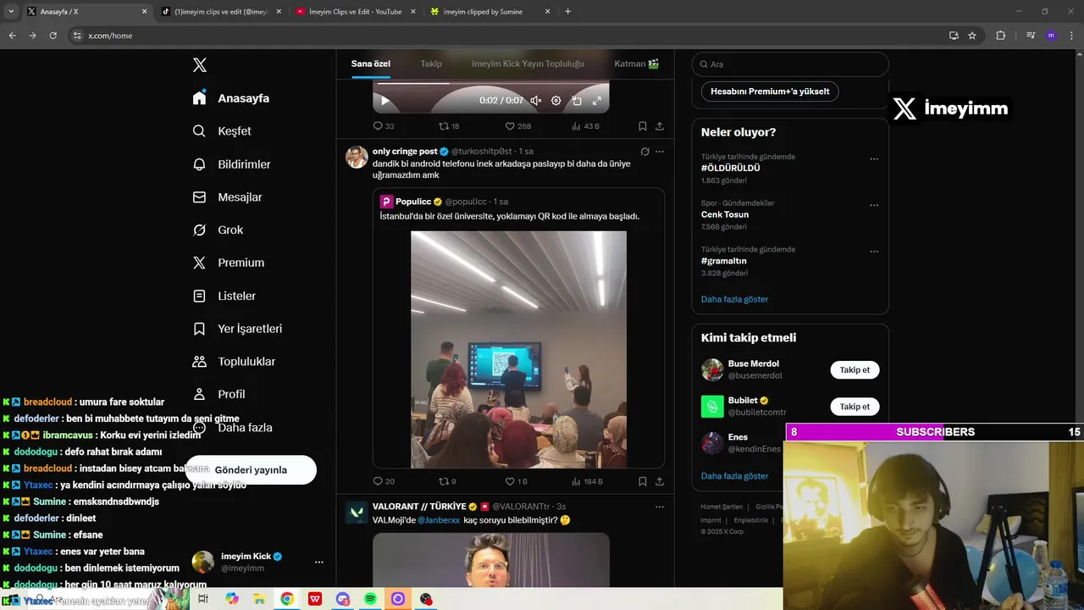Open Premium in the sidebar

point(229,263)
